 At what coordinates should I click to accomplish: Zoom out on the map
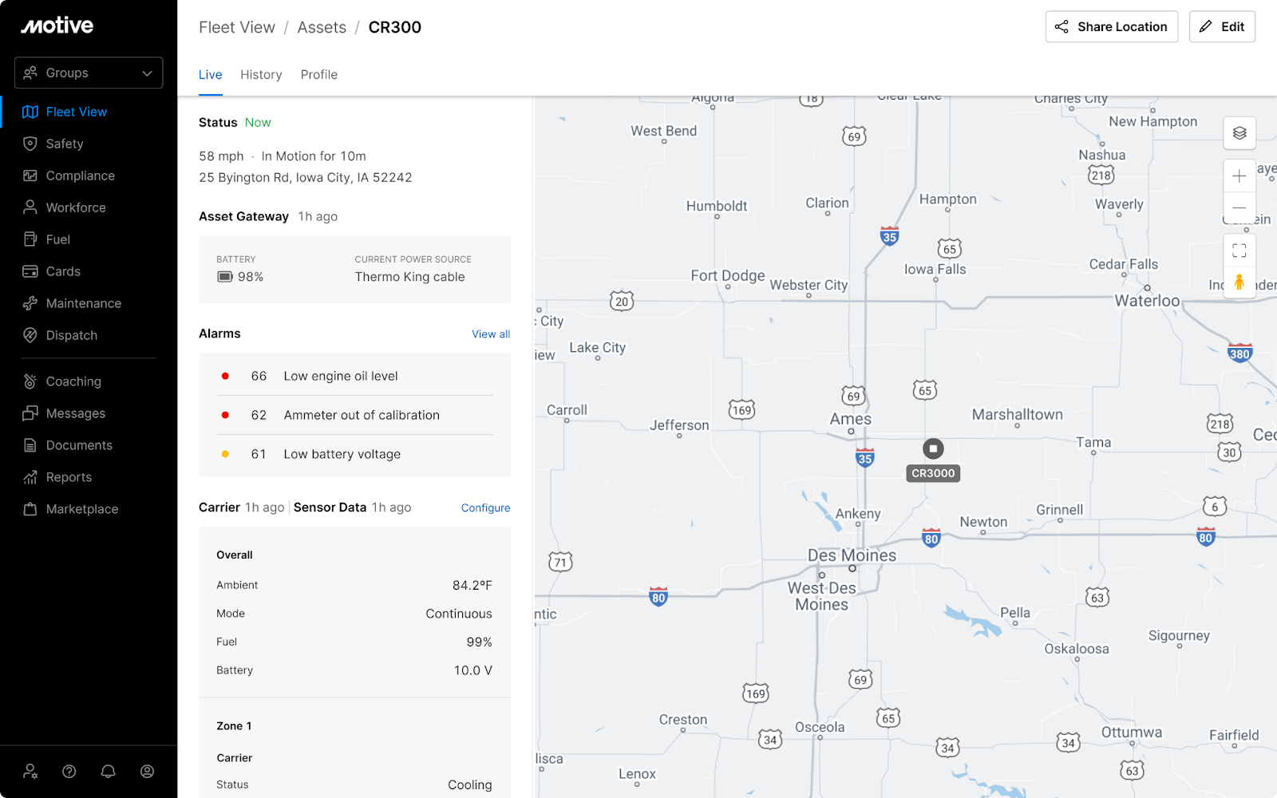(x=1239, y=207)
